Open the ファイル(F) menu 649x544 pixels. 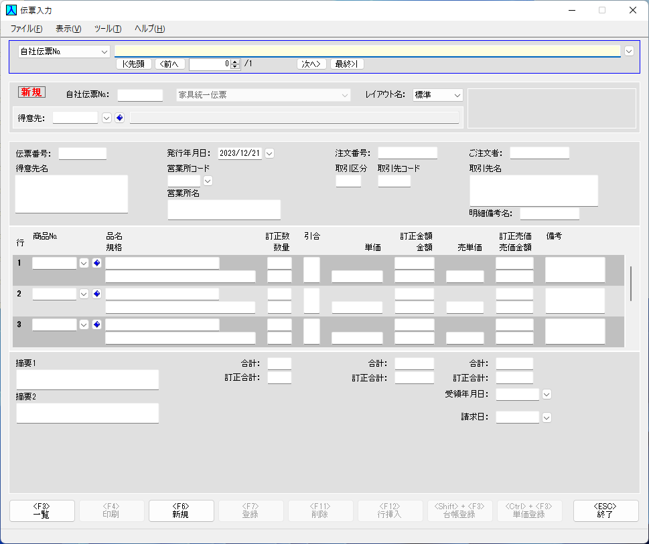click(x=26, y=29)
